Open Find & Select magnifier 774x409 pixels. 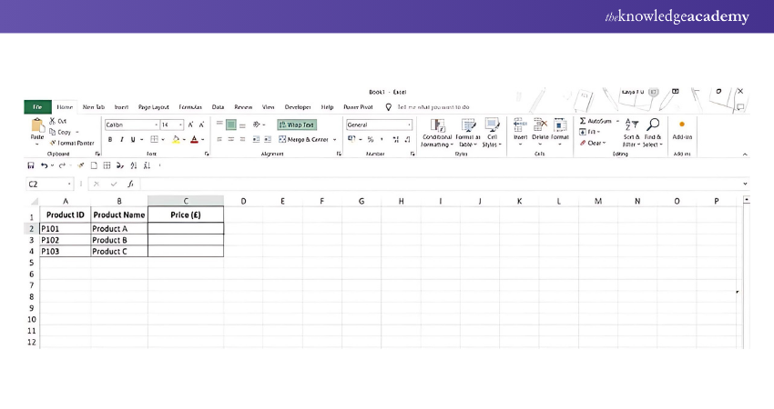pyautogui.click(x=653, y=126)
